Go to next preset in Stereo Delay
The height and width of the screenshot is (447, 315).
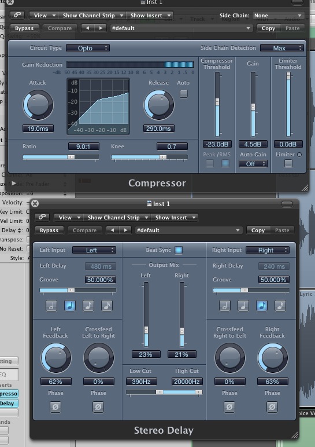125,230
